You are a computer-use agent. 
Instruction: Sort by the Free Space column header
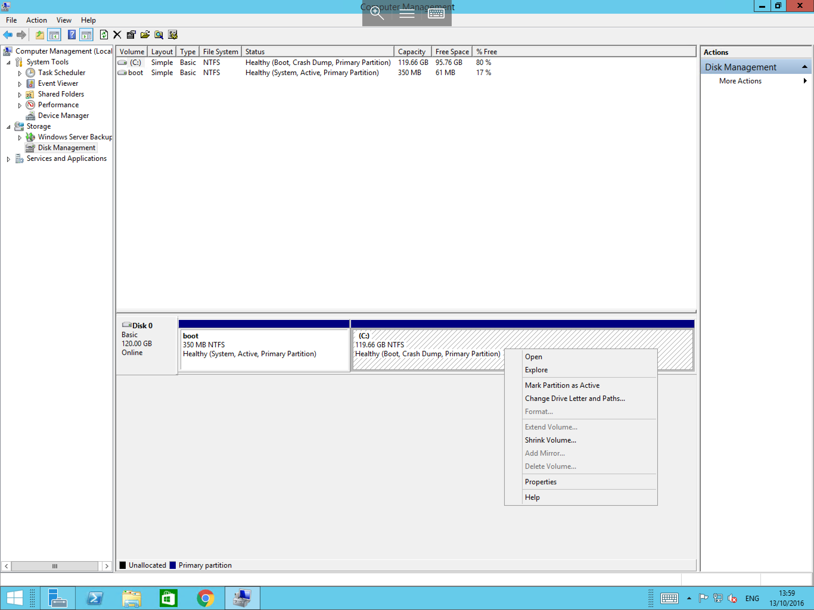point(452,52)
